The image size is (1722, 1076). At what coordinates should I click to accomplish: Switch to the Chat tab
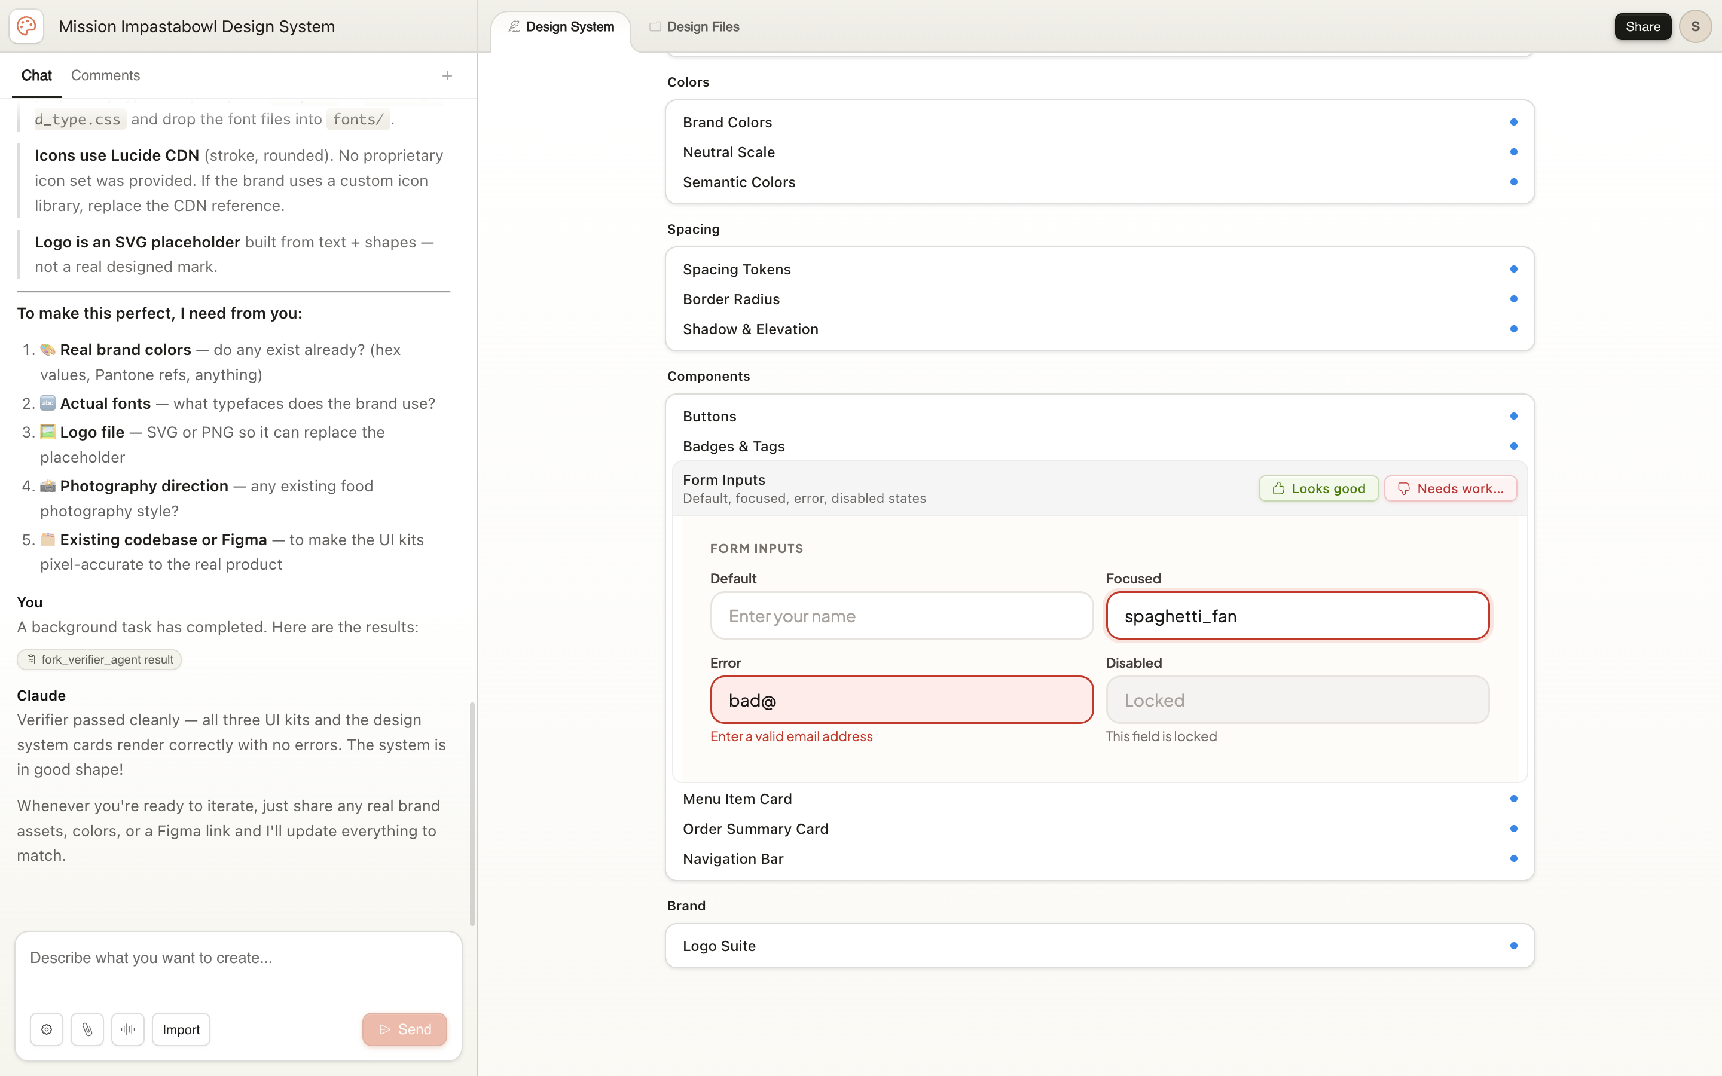coord(36,75)
